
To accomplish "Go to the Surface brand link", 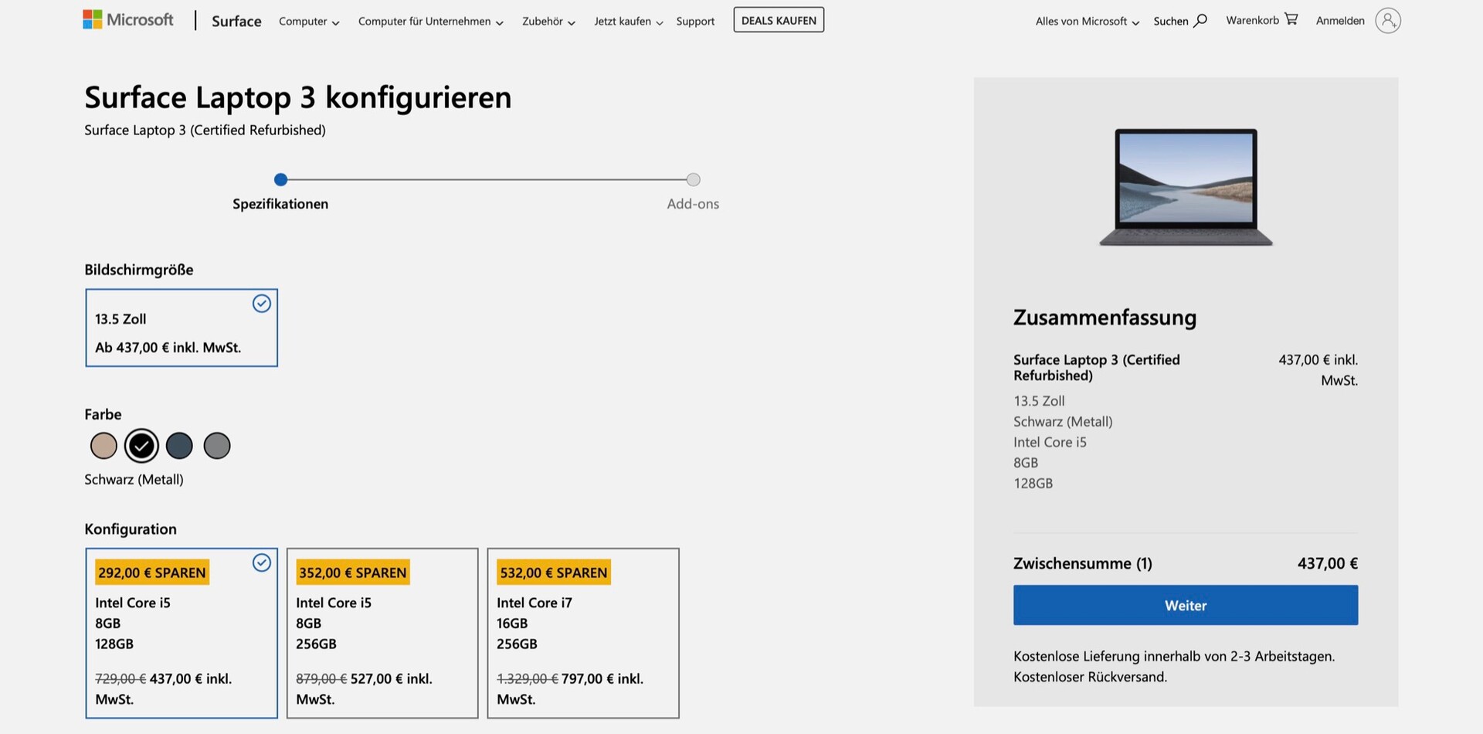I will tap(236, 21).
